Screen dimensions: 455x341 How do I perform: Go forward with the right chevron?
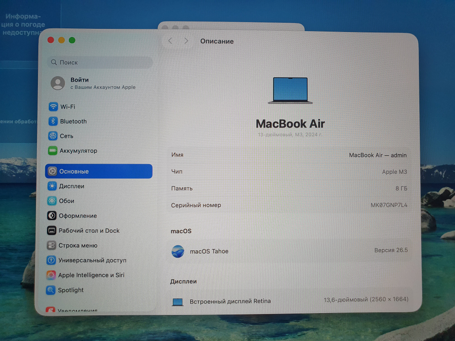pos(186,41)
